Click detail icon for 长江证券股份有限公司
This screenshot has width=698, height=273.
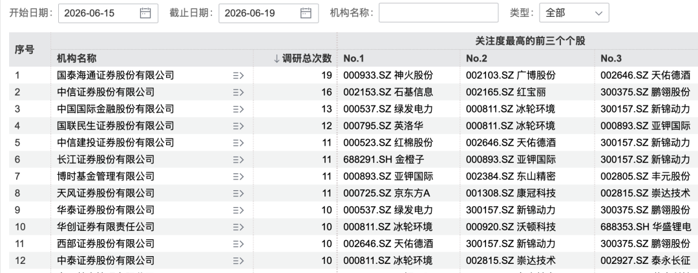click(238, 160)
